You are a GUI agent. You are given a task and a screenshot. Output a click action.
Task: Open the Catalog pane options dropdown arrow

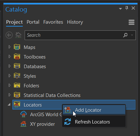120,9
